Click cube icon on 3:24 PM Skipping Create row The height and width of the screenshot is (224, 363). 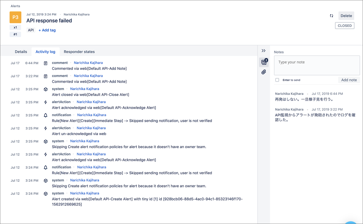[x=46, y=180]
